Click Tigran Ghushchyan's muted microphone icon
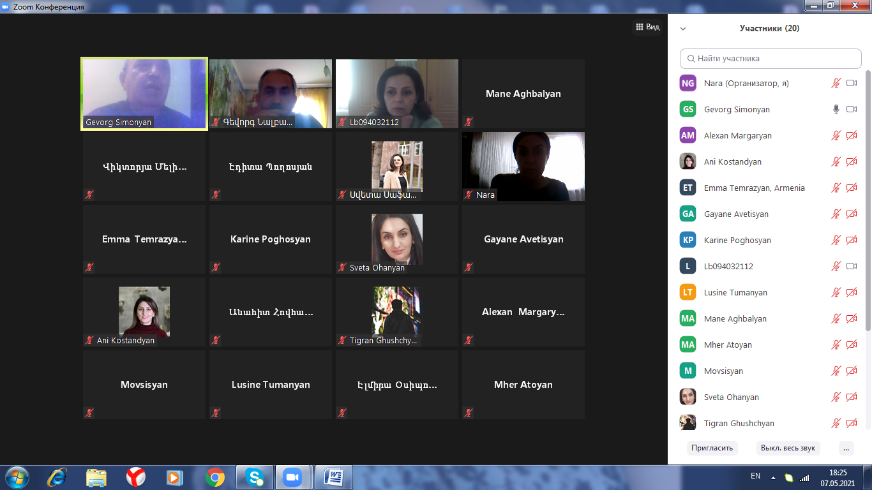The width and height of the screenshot is (872, 490). coord(836,423)
